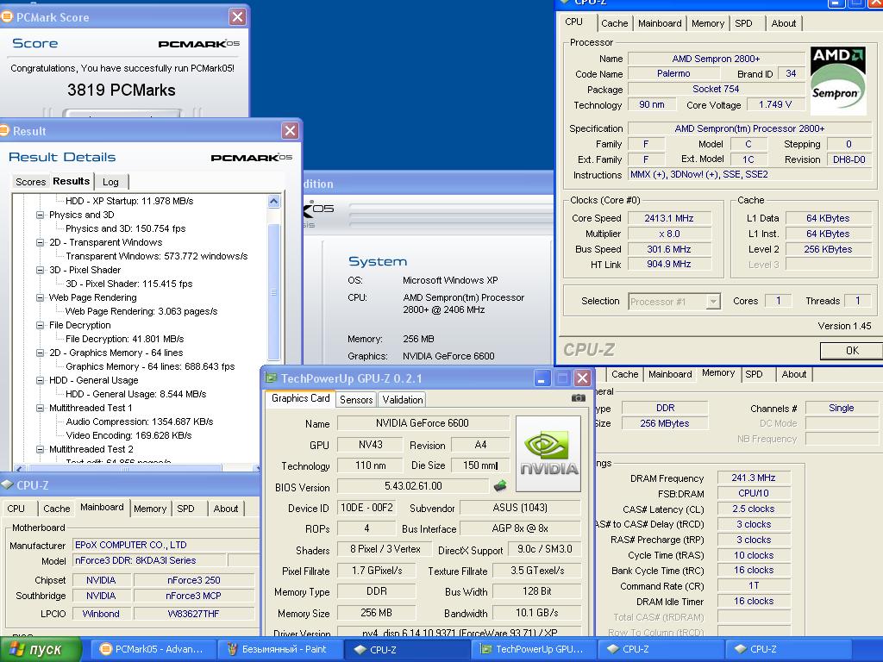Viewport: 883px width, 662px height.
Task: Open SPD tab in memory CPU-Z window
Action: point(754,374)
